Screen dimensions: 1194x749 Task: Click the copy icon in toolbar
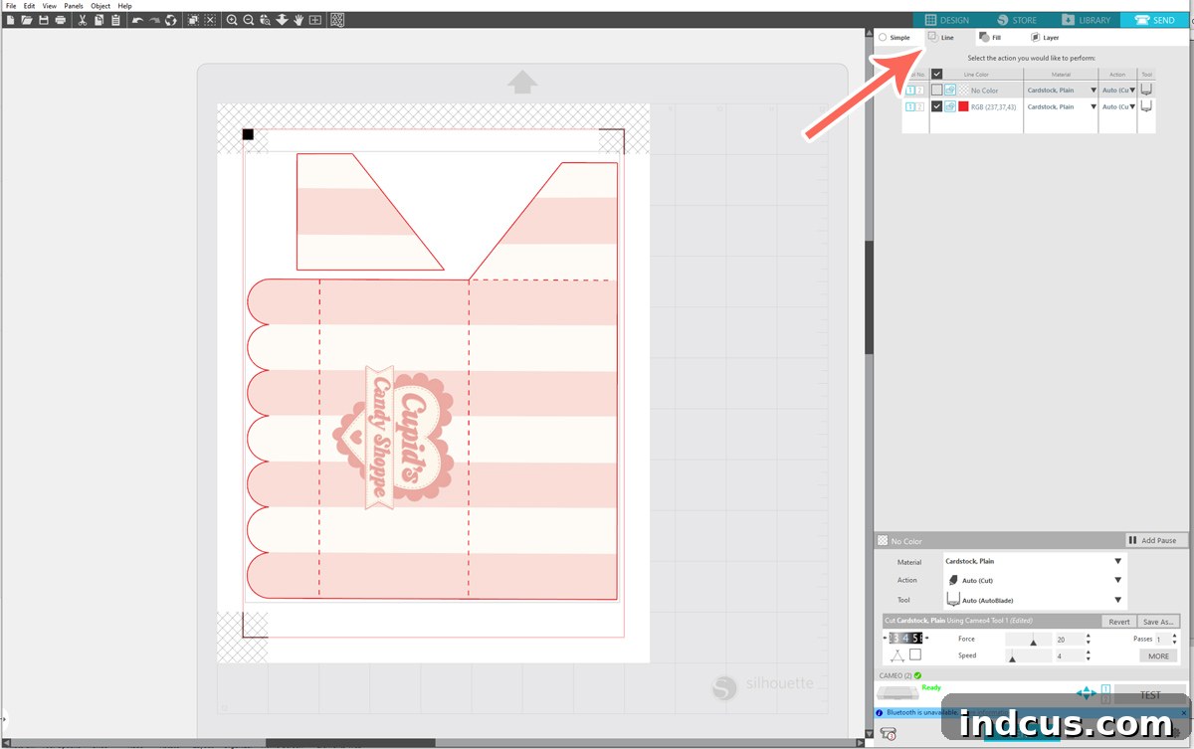tap(99, 20)
